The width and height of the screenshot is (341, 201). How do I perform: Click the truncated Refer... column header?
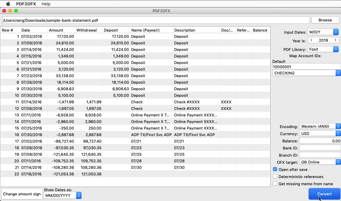click(243, 30)
